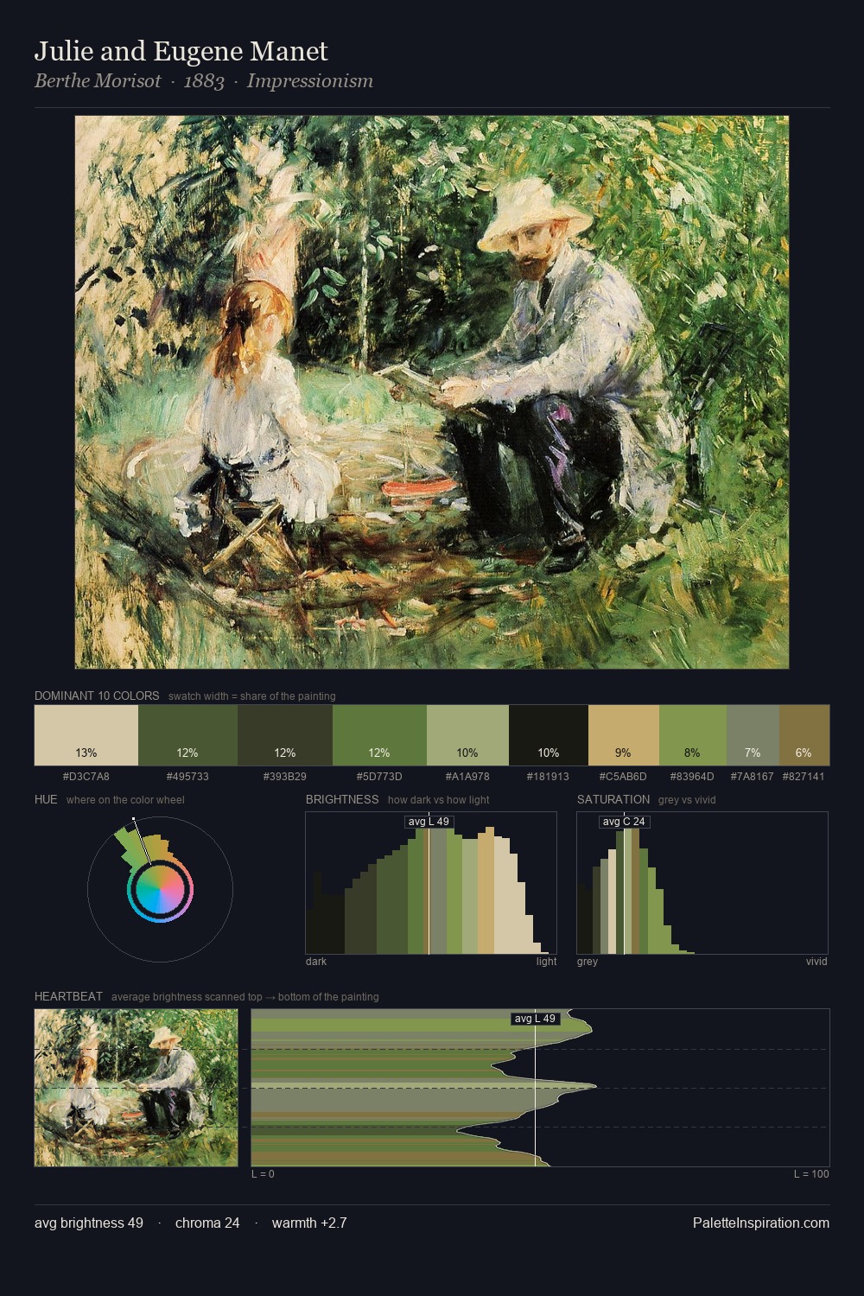
Task: Click the main Morisot painting image
Action: point(432,392)
